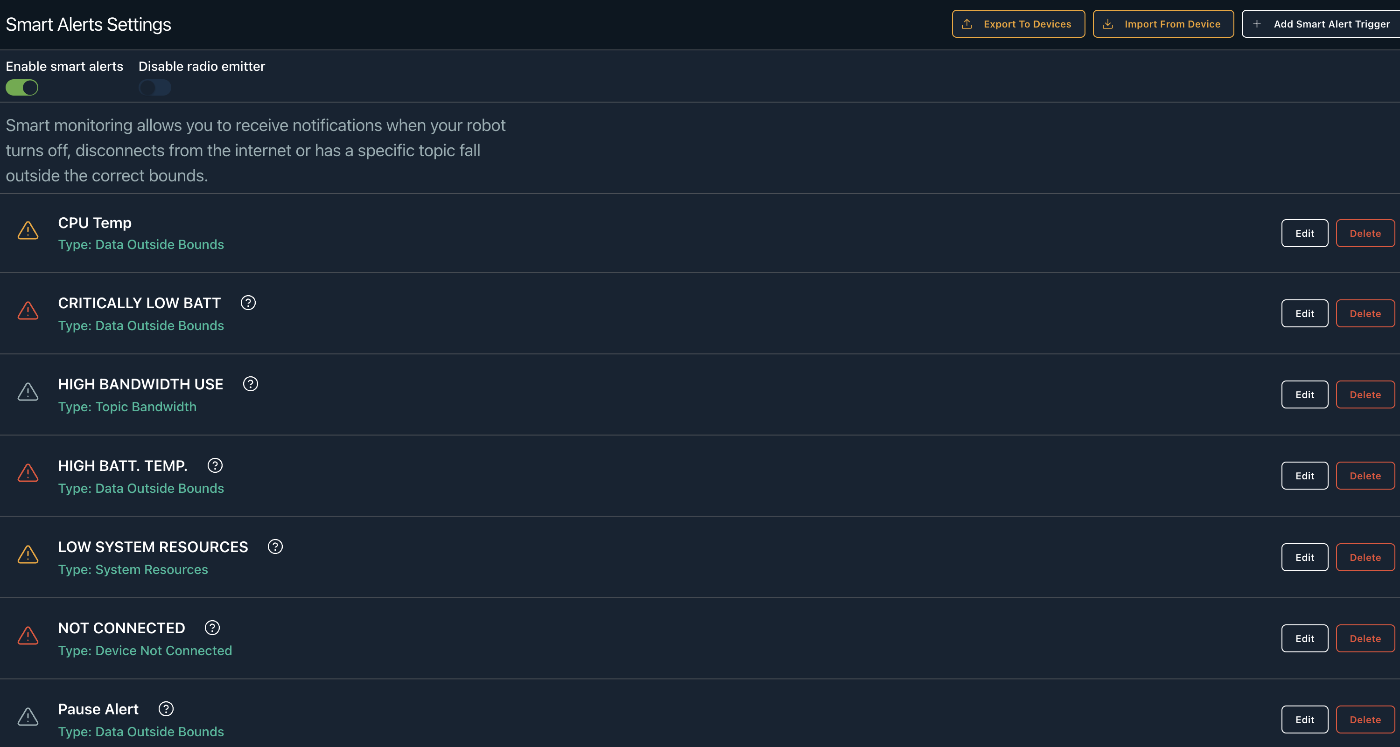The image size is (1400, 747).
Task: Click help icon beside CRITICALLY LOW BATT
Action: pyautogui.click(x=248, y=303)
